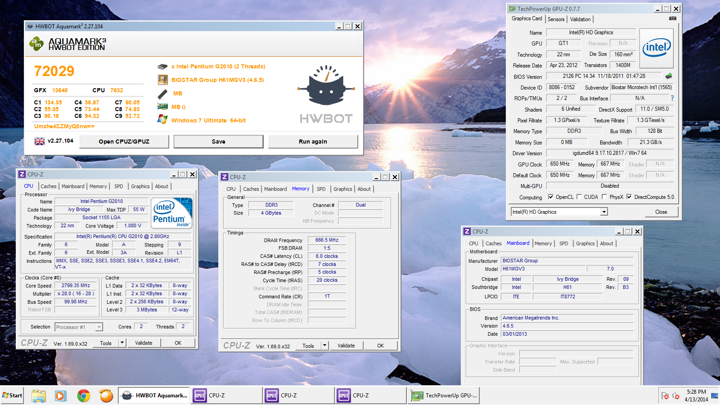This screenshot has width=720, height=405.
Task: Click the Aquamark3 logo icon
Action: [36, 44]
